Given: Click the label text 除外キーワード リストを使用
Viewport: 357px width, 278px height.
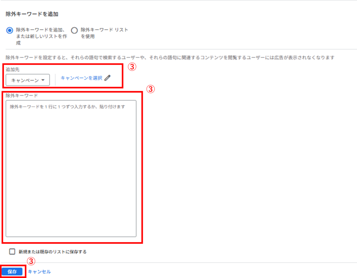Looking at the screenshot, I should pos(104,33).
